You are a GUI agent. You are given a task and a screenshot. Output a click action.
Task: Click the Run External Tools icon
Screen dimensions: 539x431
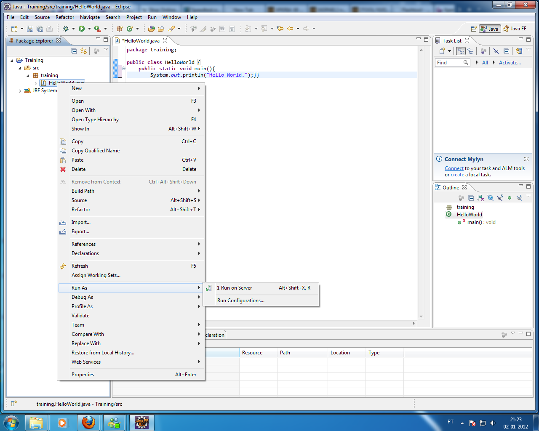click(97, 29)
